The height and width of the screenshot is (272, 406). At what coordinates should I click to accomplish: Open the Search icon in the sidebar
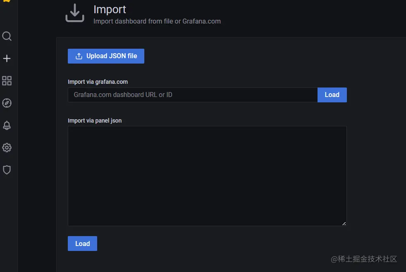click(x=7, y=36)
